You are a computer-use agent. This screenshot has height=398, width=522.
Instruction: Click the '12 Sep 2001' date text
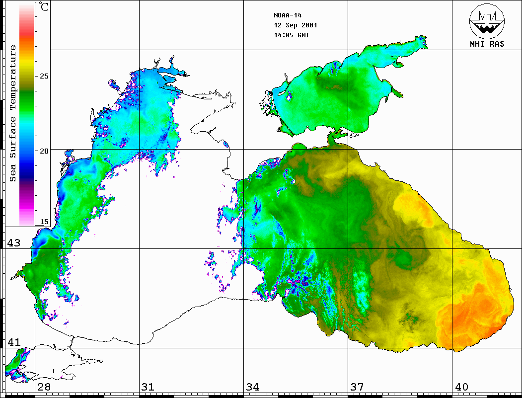click(296, 25)
